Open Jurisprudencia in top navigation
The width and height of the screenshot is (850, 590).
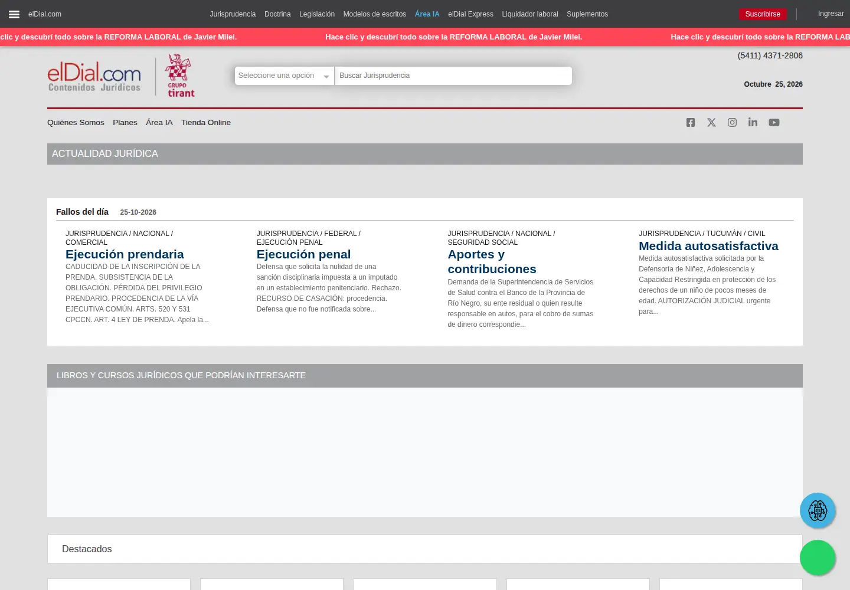click(233, 14)
